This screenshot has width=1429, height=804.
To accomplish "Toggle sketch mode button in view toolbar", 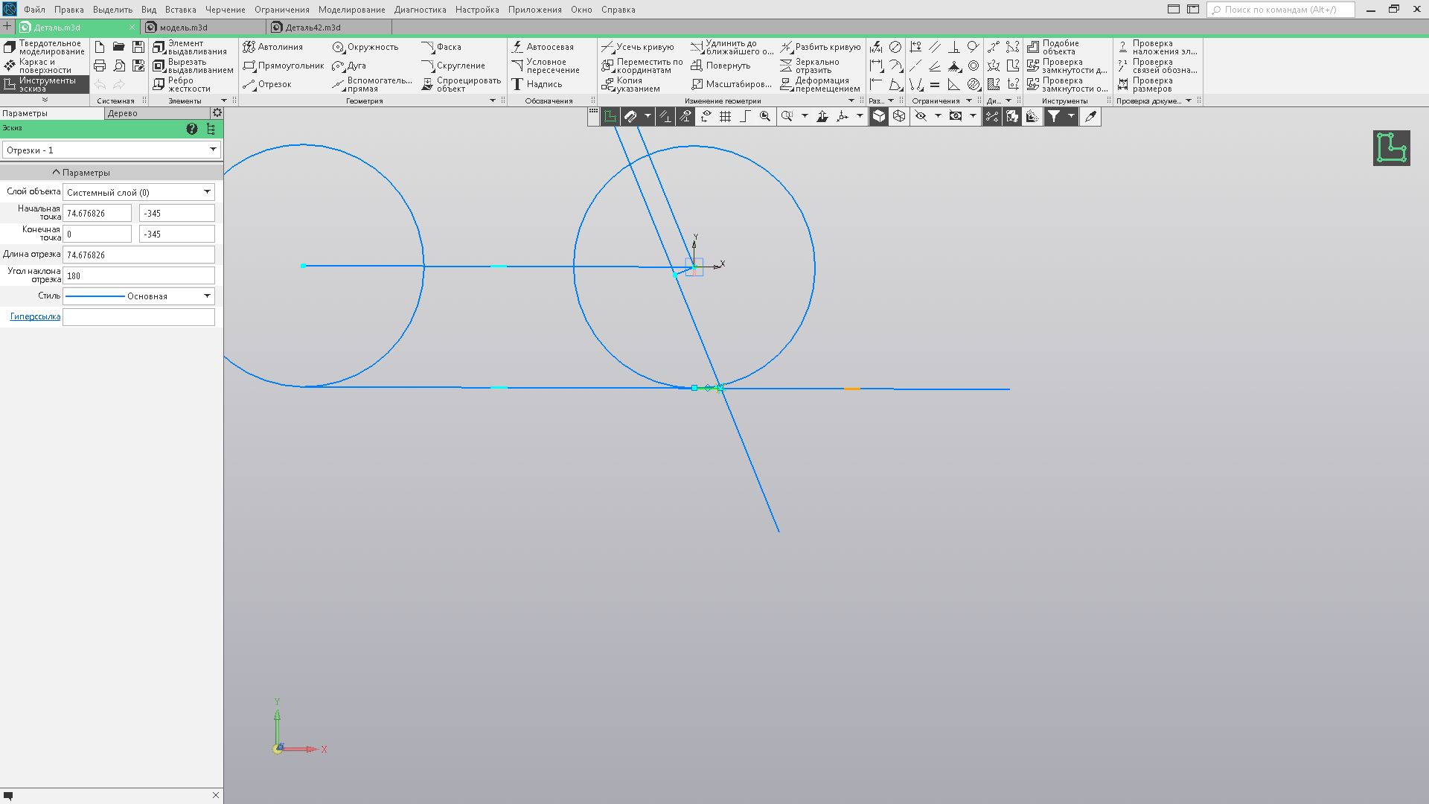I will (x=610, y=116).
